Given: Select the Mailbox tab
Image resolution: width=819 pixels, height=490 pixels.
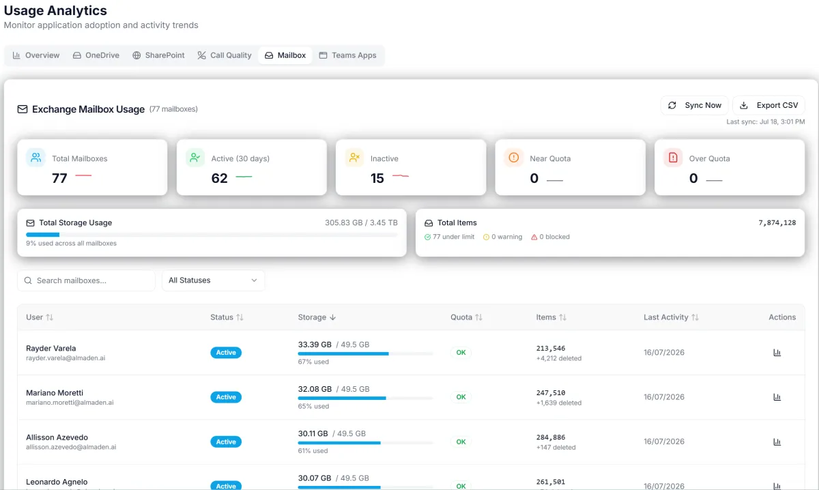Looking at the screenshot, I should point(285,55).
